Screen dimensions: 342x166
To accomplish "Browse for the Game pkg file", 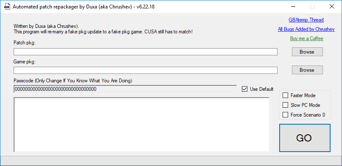I will [307, 70].
